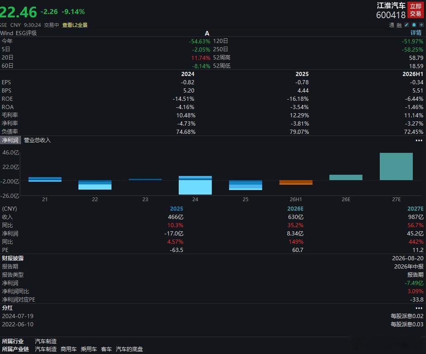Click the 2025 毛利率 value 12.29%
Viewport: 426px width, 354px height.
299,115
